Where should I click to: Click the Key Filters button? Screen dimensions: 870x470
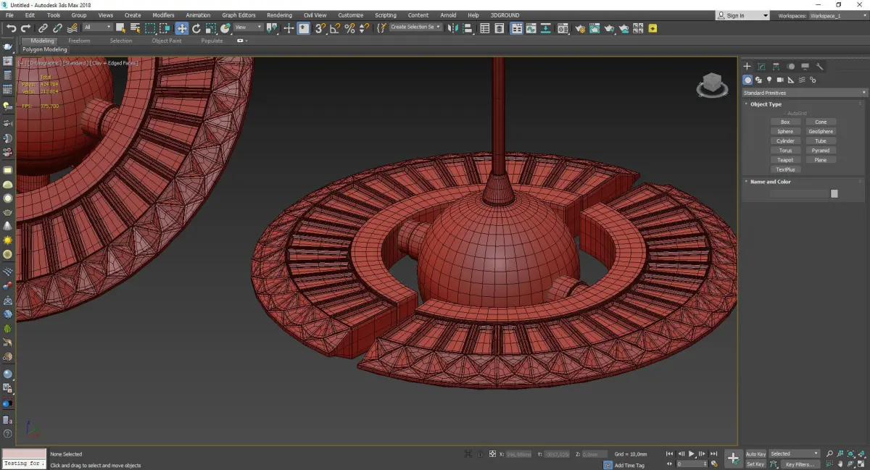click(x=800, y=464)
